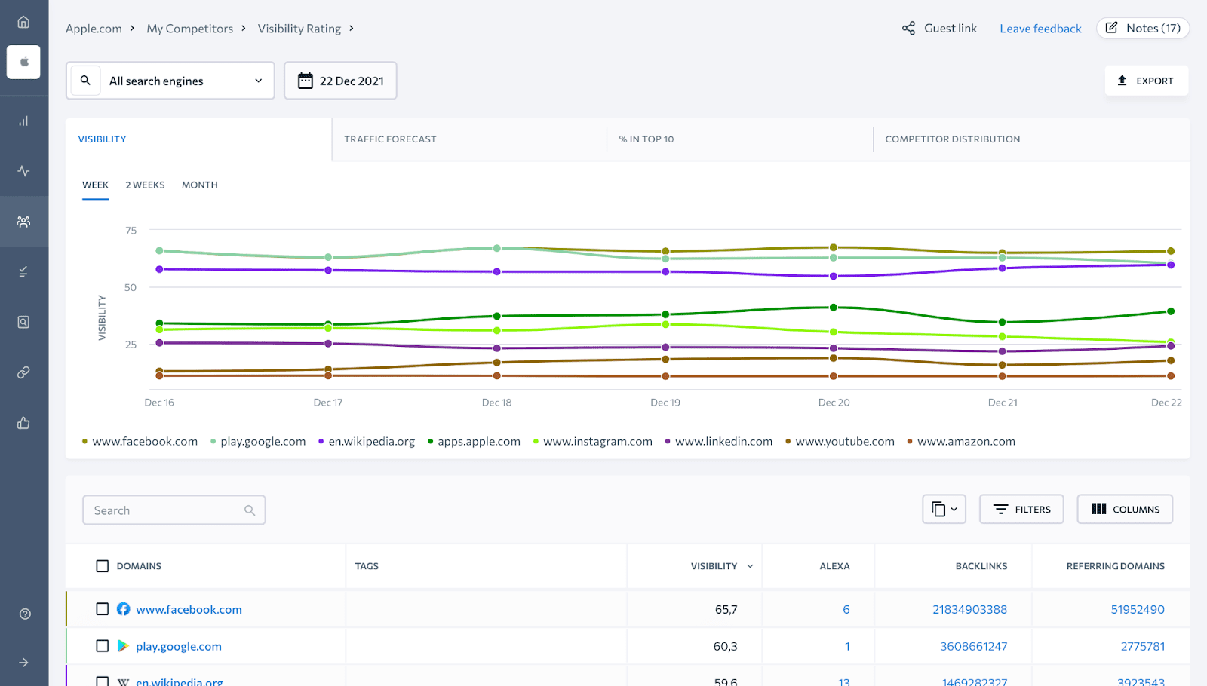
Task: Click the filters funnel lines icon
Action: 1000,510
